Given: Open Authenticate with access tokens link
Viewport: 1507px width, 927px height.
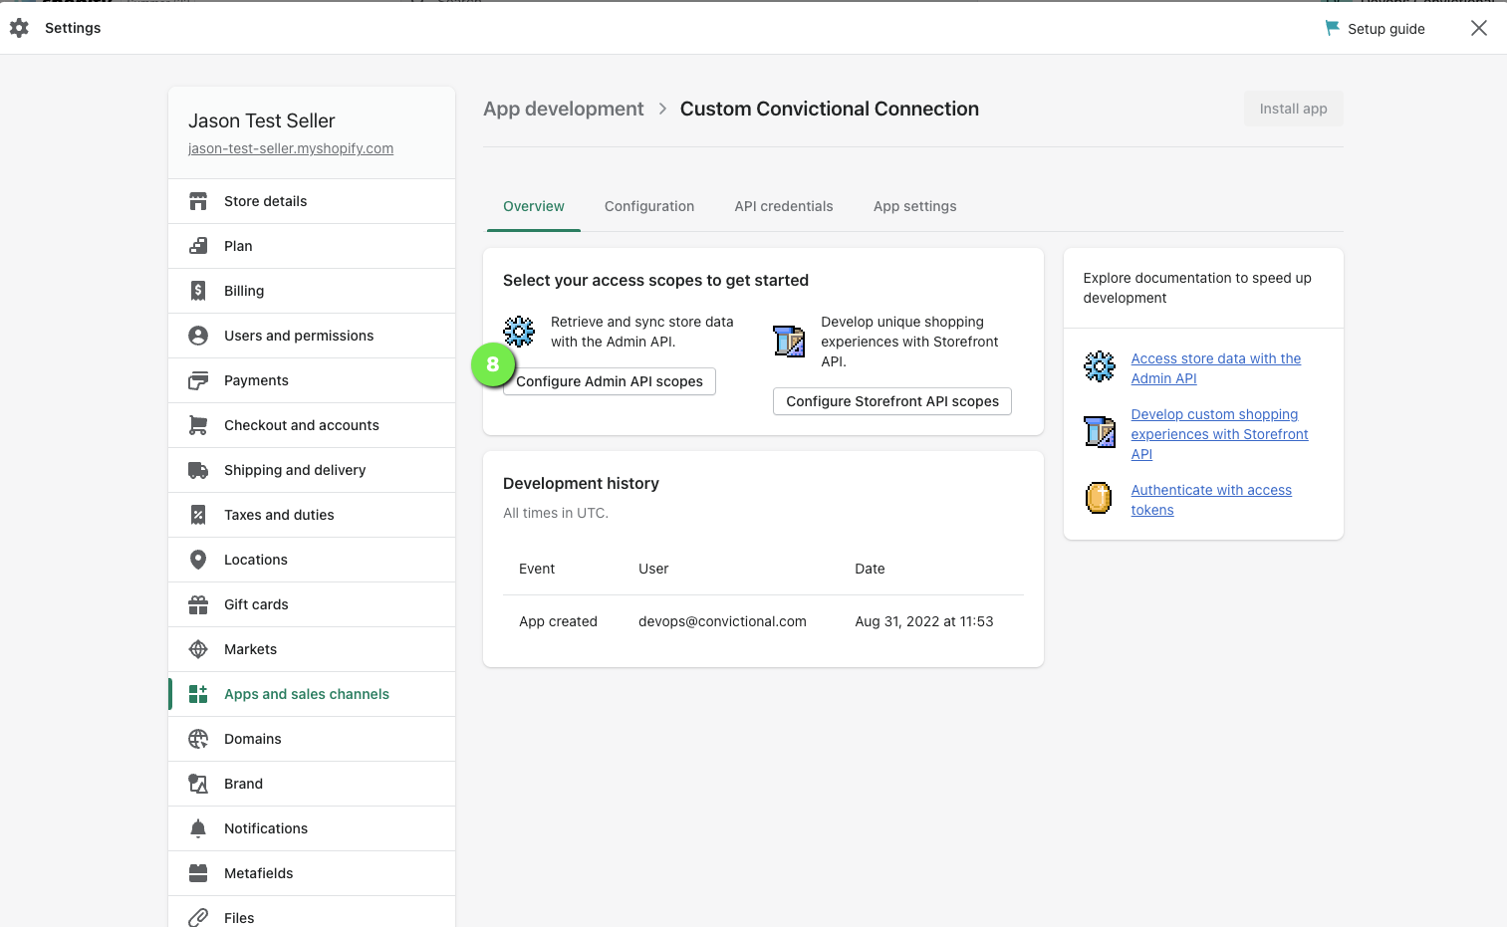Looking at the screenshot, I should coord(1211,500).
